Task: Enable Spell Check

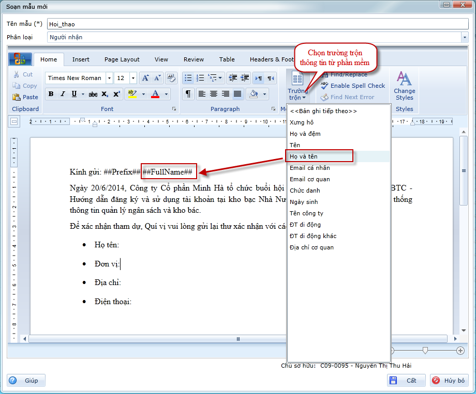Action: 352,86
